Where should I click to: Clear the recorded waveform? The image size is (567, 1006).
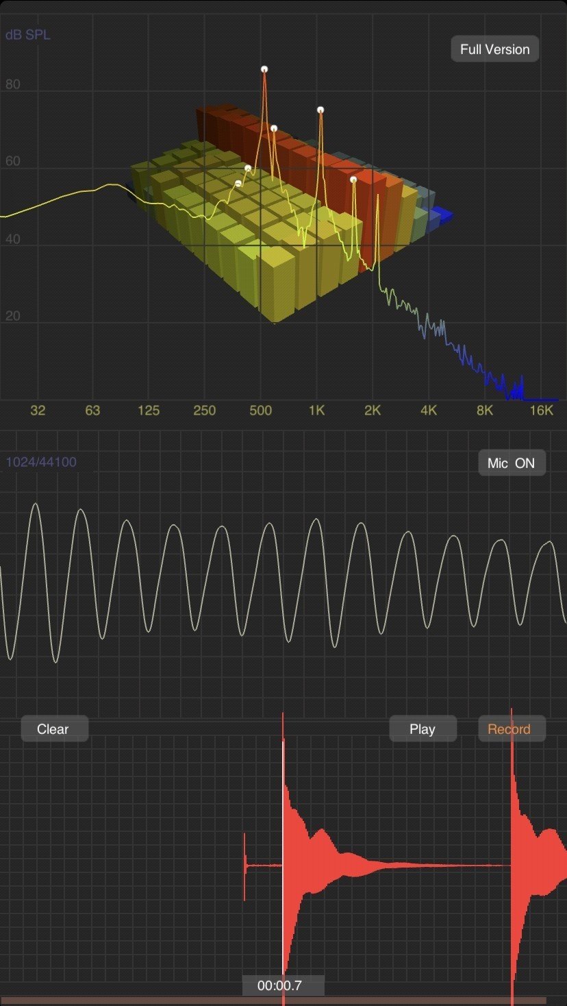click(54, 729)
